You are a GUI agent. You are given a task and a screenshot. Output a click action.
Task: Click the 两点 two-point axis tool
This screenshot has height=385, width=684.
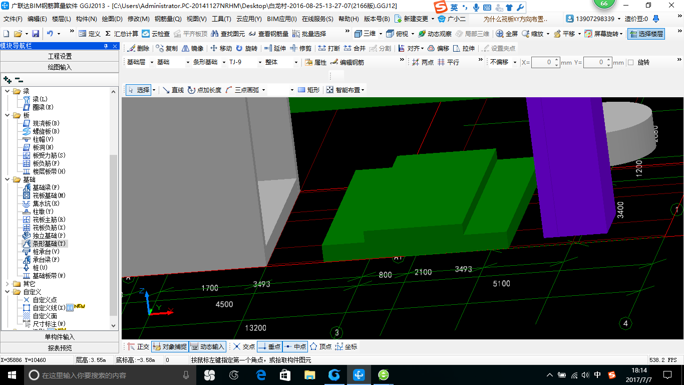[423, 62]
